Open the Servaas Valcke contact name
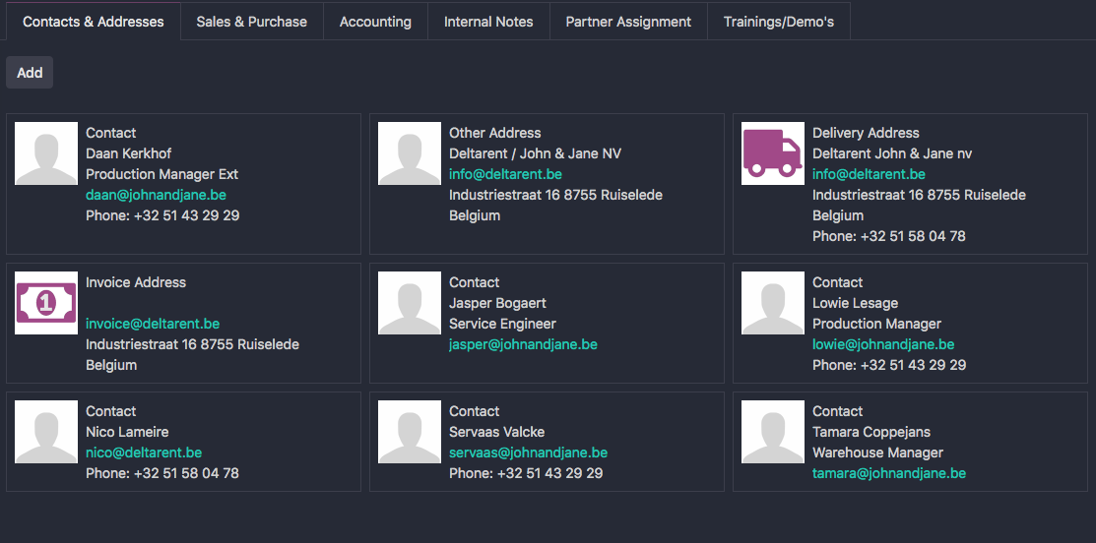This screenshot has height=543, width=1096. (x=496, y=432)
